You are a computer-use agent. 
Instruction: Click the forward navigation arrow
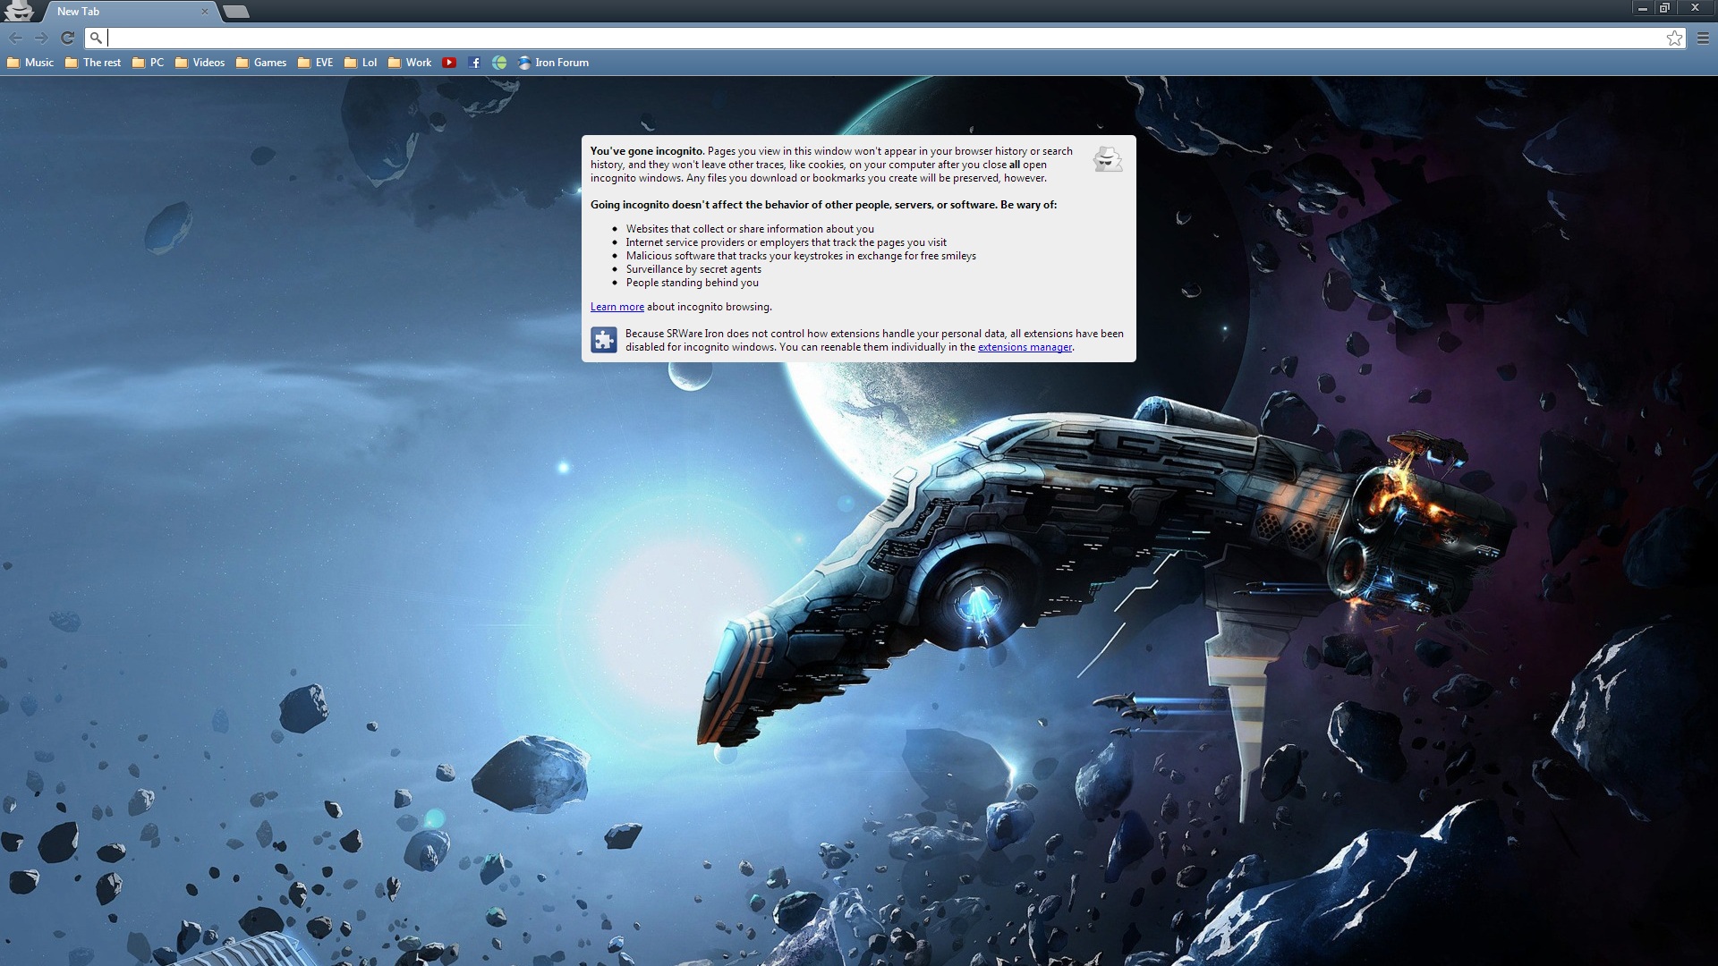coord(41,38)
